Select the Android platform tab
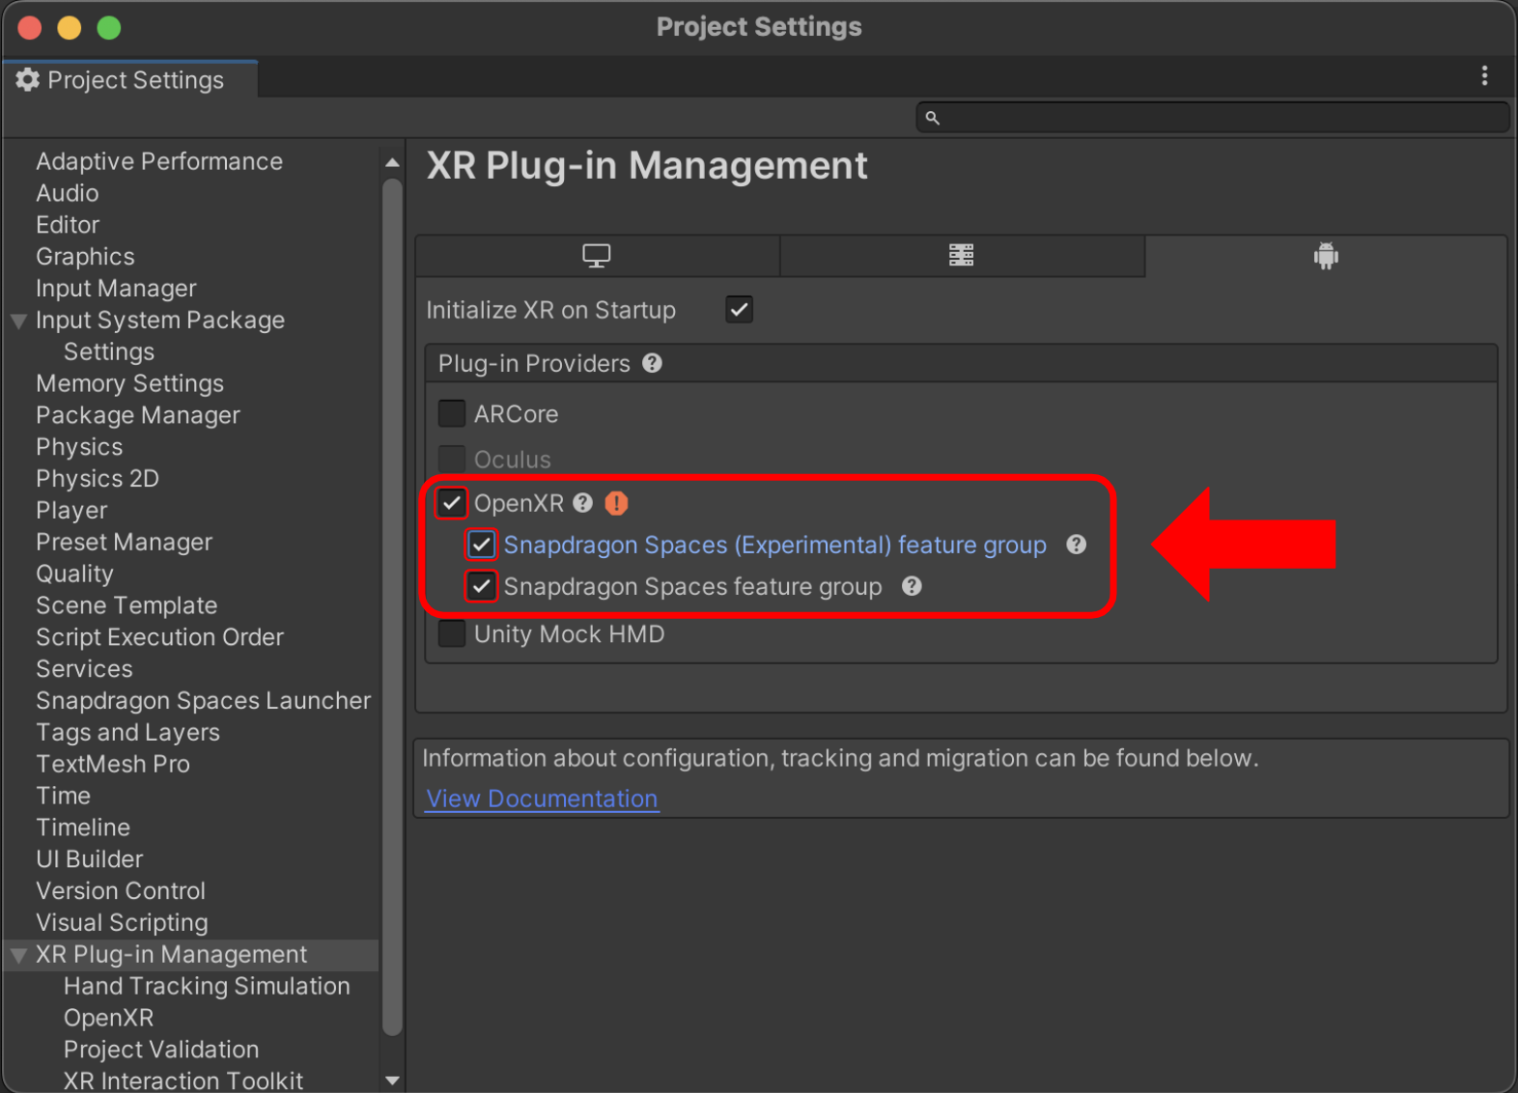This screenshot has width=1518, height=1093. click(1326, 256)
